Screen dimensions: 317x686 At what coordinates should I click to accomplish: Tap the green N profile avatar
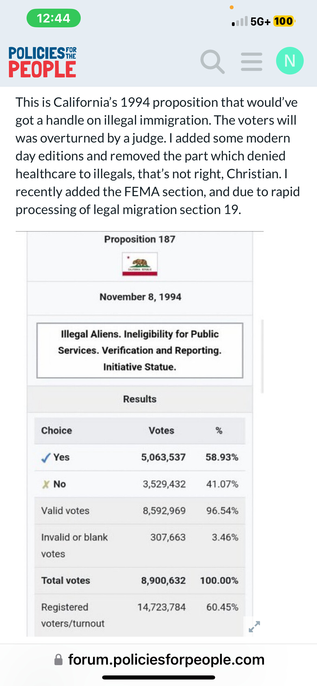(x=290, y=61)
